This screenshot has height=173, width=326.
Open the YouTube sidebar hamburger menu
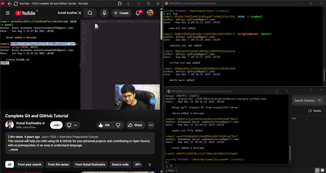pos(8,13)
